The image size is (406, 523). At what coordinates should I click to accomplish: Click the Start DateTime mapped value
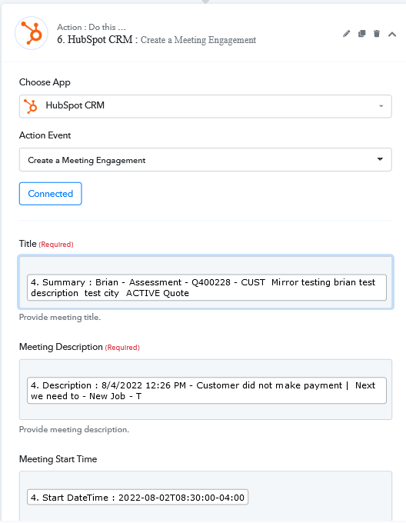tap(138, 498)
